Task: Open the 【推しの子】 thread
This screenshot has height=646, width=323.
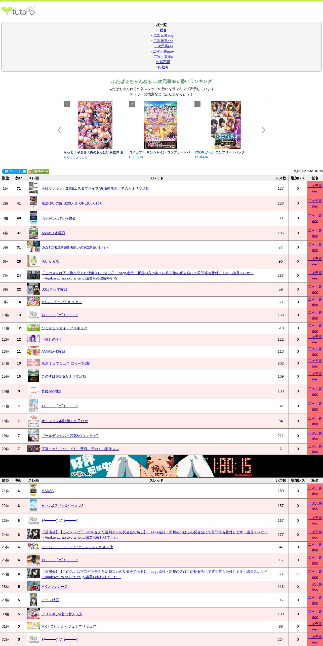Action: click(x=52, y=339)
